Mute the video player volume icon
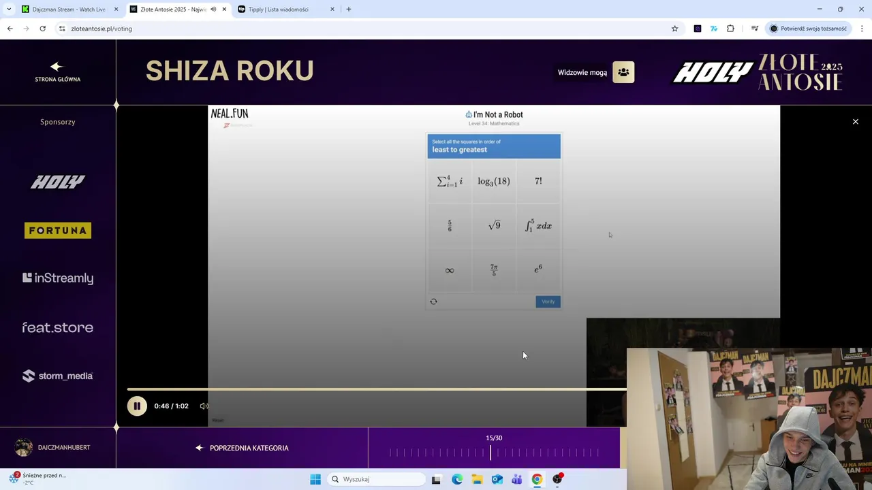Image resolution: width=872 pixels, height=490 pixels. coord(204,406)
